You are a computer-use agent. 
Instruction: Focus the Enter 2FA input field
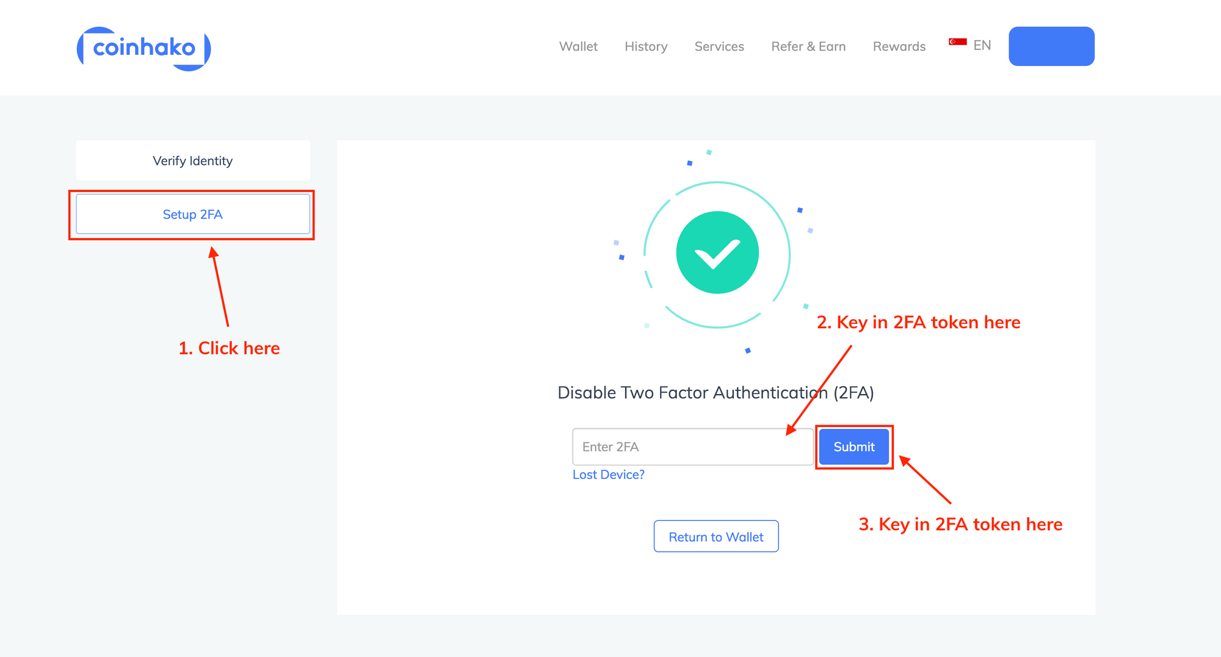tap(693, 447)
